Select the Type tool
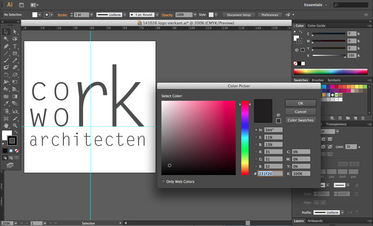Viewport: 373px width, 226px height. 15,46
